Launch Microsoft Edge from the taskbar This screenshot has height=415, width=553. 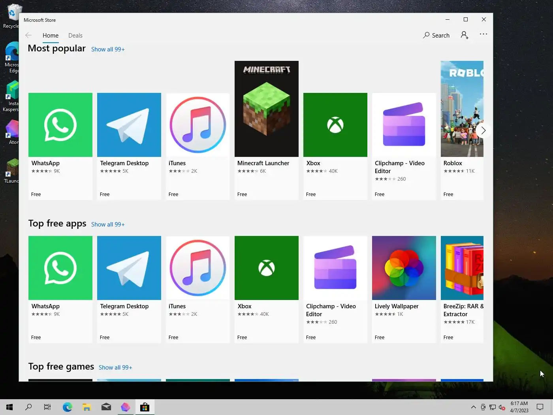pos(68,407)
